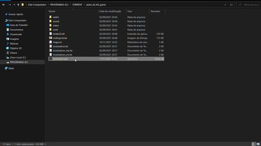Navigate to PROGRAMAS (G:) breadcrumb
The height and width of the screenshot is (146, 261).
click(59, 4)
